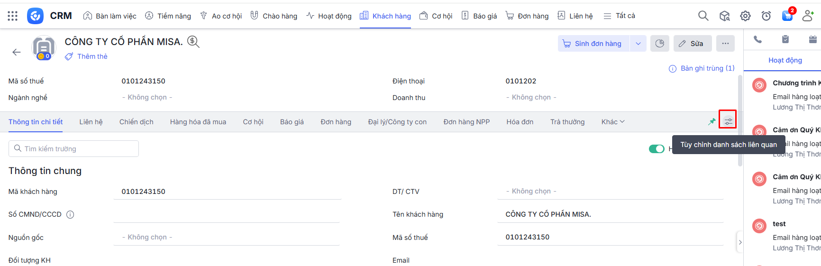Open the shopping cart with notification badge

click(787, 16)
